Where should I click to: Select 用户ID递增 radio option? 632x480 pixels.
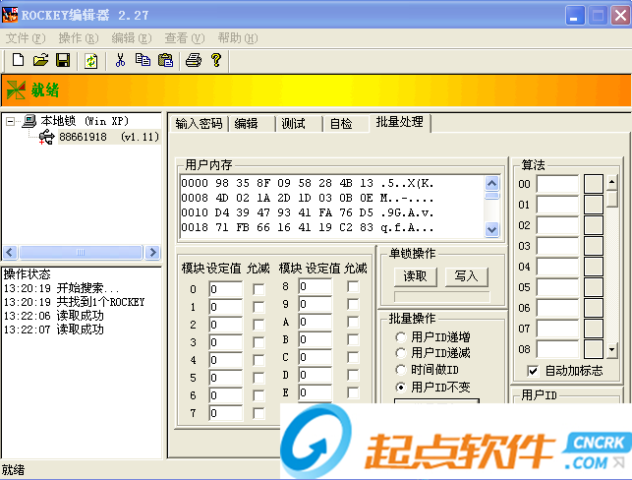pyautogui.click(x=433, y=336)
